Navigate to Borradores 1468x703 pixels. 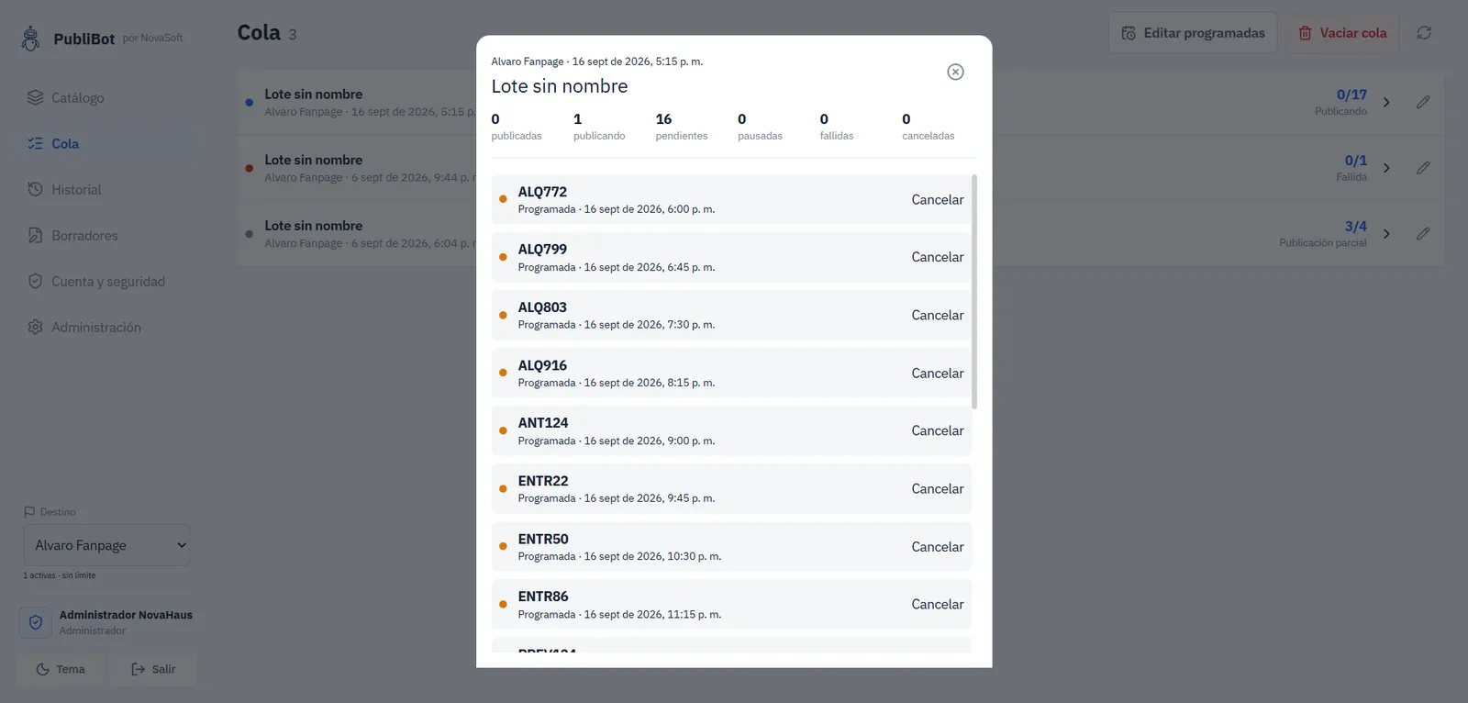(x=108, y=235)
